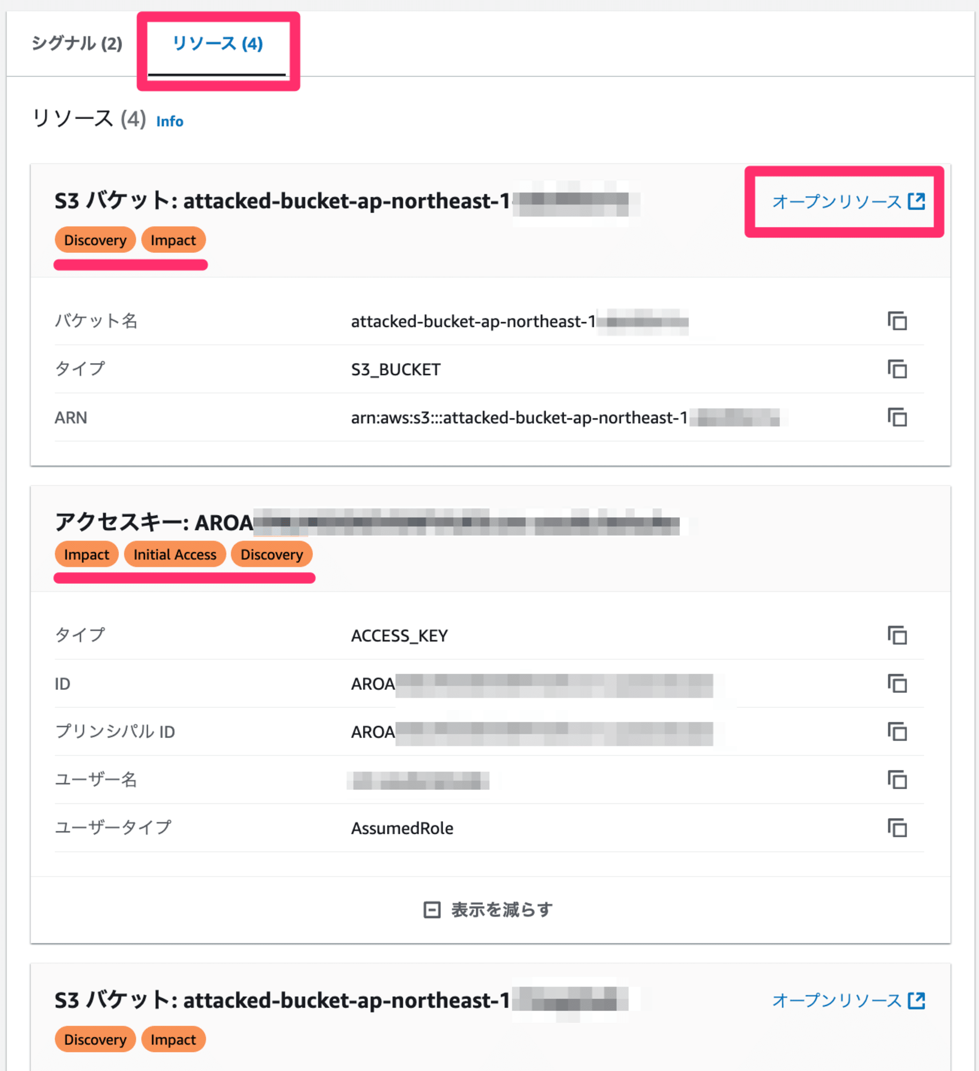Viewport: 979px width, 1071px height.
Task: Click the Discovery tag under アクセスキー
Action: pyautogui.click(x=272, y=554)
